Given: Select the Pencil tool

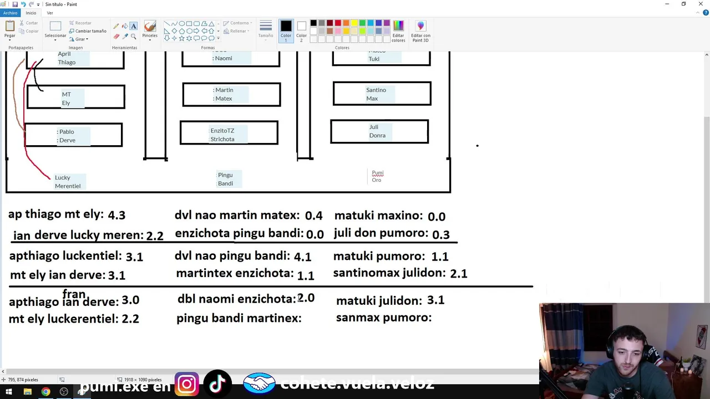Looking at the screenshot, I should 116,26.
